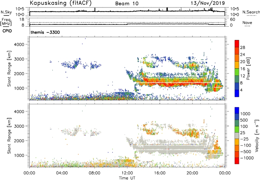Click the "500" label on velocity colorbar
The height and width of the screenshot is (180, 260).
click(244, 120)
